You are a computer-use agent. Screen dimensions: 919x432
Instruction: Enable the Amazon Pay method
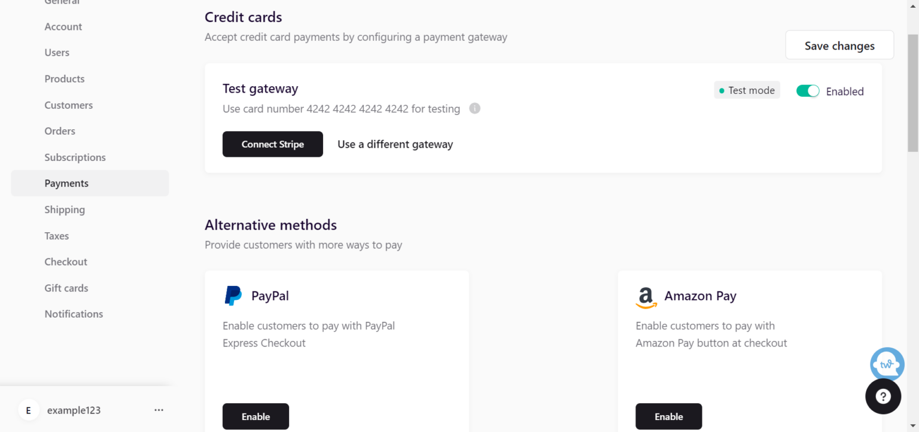coord(668,416)
